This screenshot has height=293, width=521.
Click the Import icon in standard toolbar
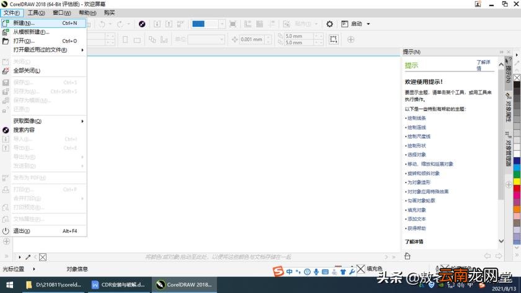(157, 24)
